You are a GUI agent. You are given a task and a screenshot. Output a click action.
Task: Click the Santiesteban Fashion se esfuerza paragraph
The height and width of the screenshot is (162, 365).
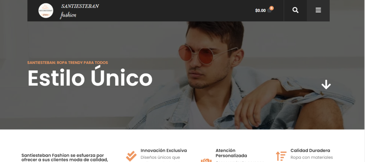65,157
